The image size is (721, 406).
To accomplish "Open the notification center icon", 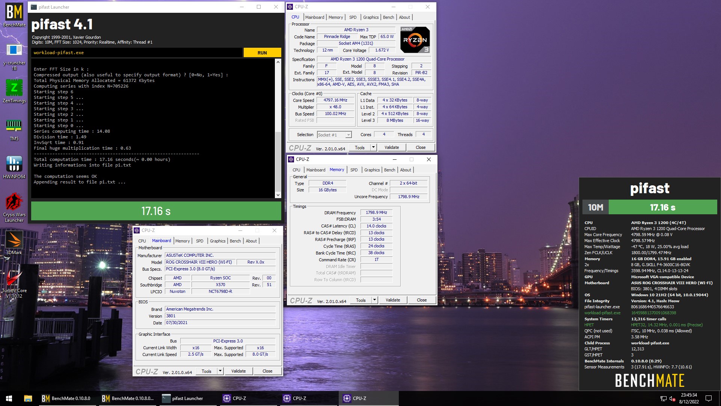I will [x=709, y=398].
